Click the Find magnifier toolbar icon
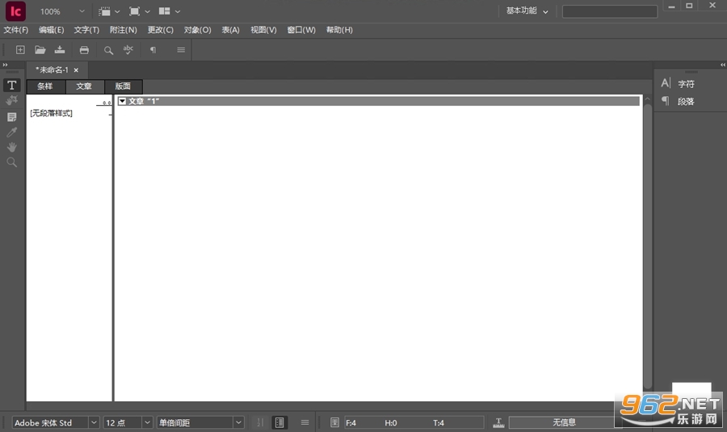The width and height of the screenshot is (727, 432). point(108,50)
